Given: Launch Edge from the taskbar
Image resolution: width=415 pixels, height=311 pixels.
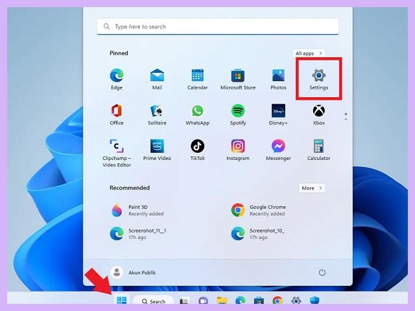Looking at the screenshot, I should tap(241, 301).
